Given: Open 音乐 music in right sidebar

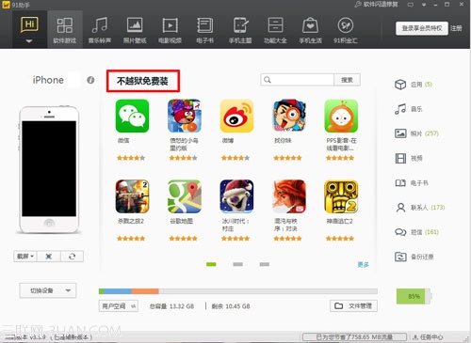Looking at the screenshot, I should coord(409,109).
